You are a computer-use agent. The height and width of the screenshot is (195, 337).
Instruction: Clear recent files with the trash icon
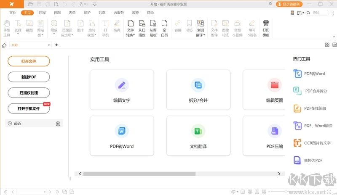(x=58, y=124)
